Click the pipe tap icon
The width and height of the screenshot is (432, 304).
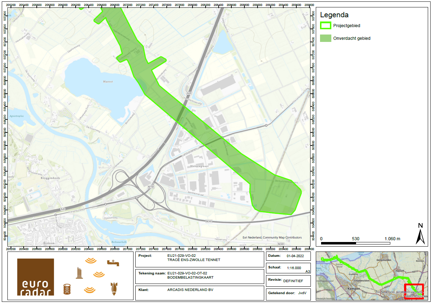click(x=114, y=263)
